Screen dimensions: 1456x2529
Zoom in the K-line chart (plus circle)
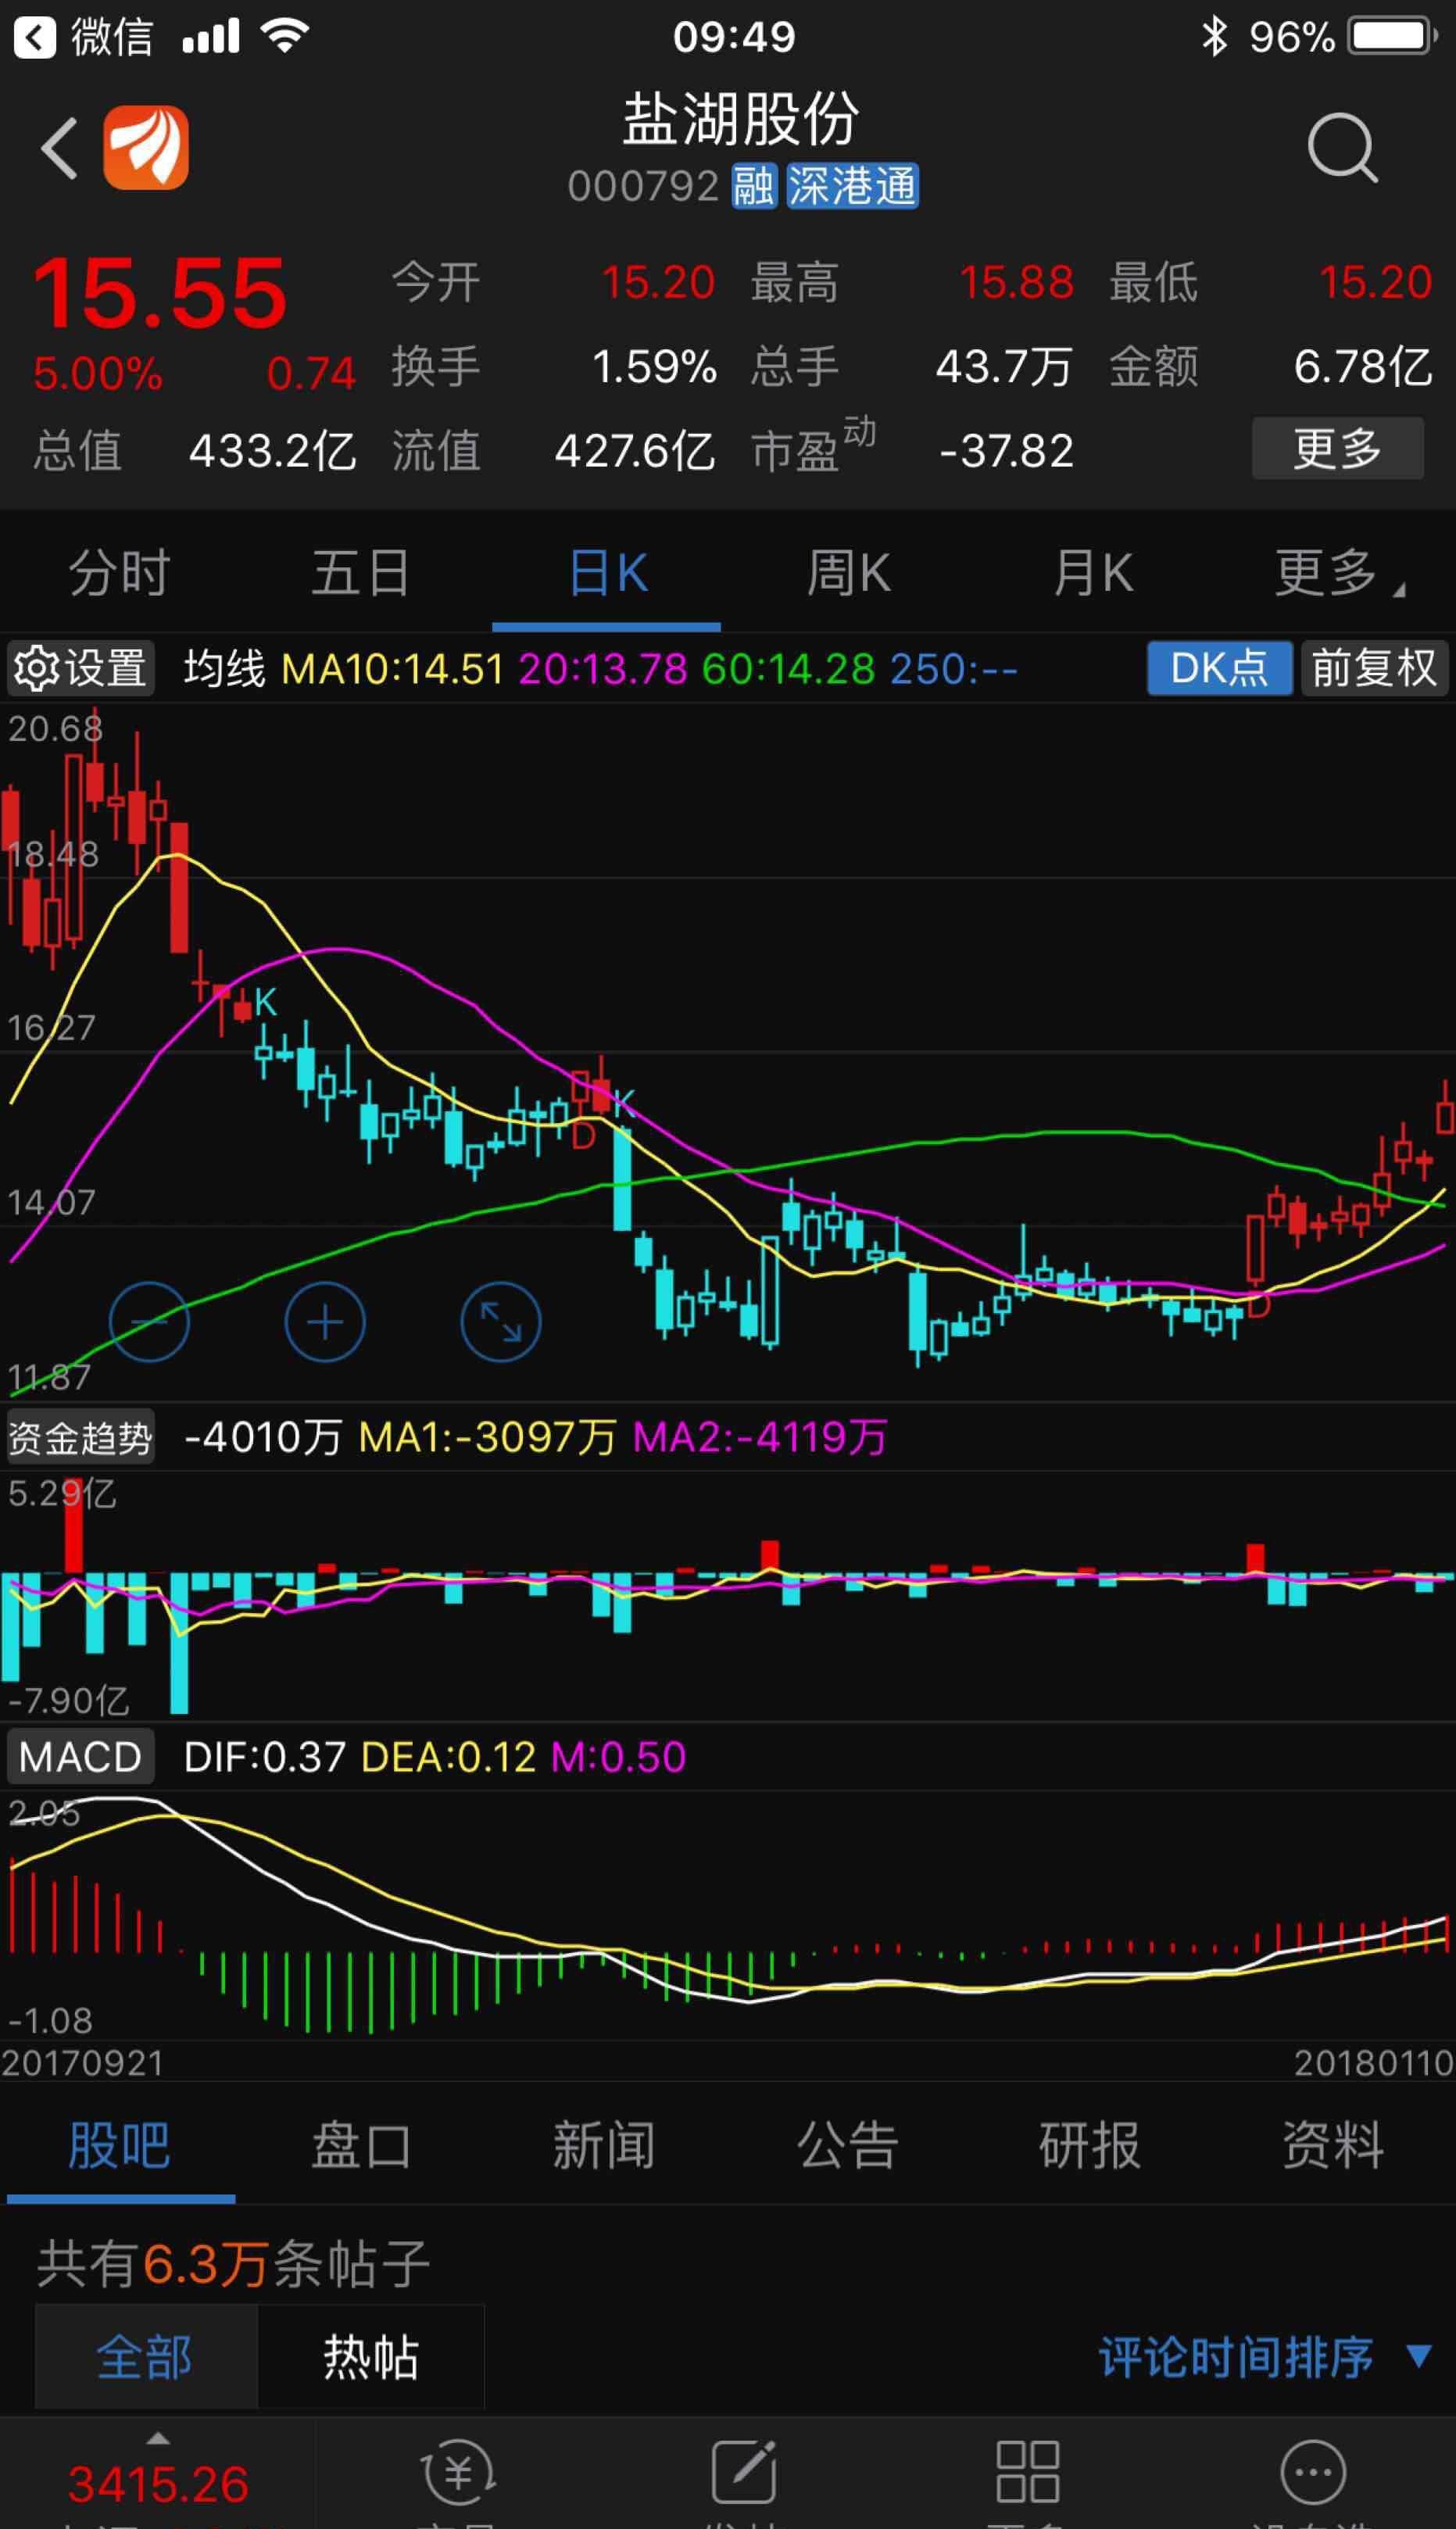coord(325,1322)
